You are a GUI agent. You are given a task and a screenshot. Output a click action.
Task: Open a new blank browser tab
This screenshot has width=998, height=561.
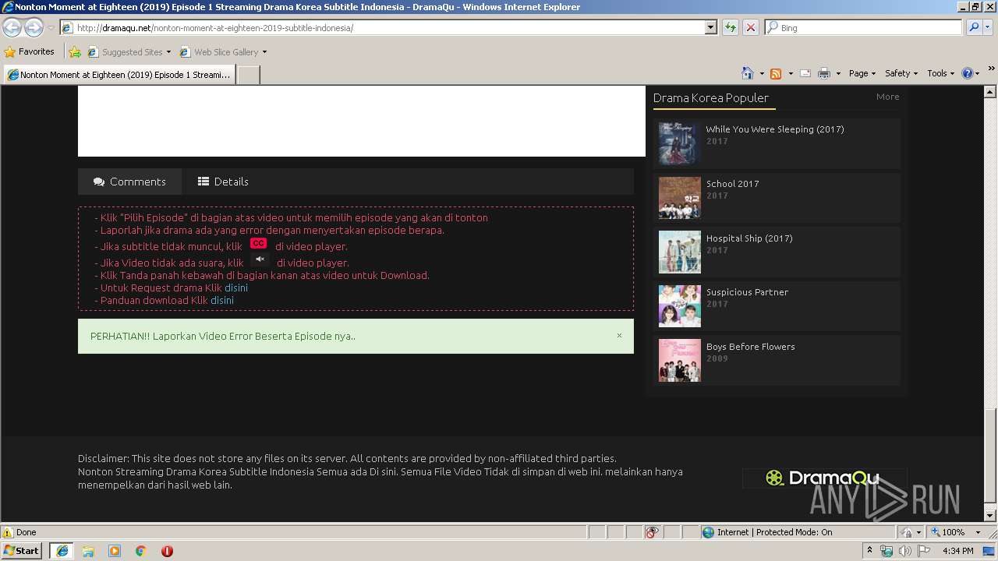[x=248, y=75]
